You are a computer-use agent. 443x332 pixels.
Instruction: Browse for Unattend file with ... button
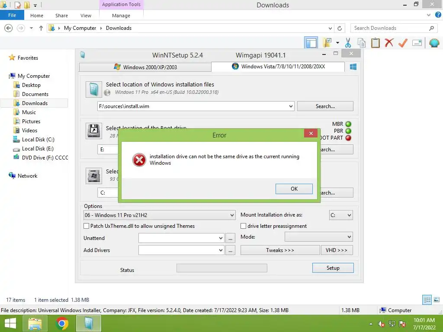tap(230, 238)
